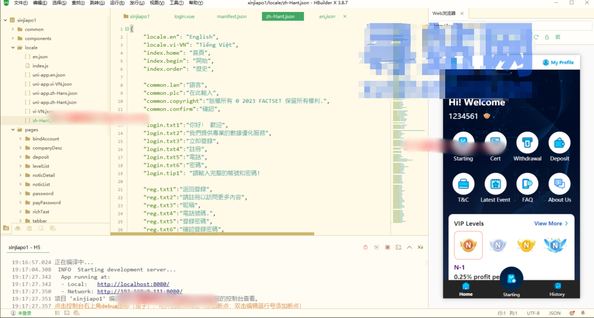The image size is (594, 318).
Task: Open the terminal icon in status bar
Action: (67, 313)
